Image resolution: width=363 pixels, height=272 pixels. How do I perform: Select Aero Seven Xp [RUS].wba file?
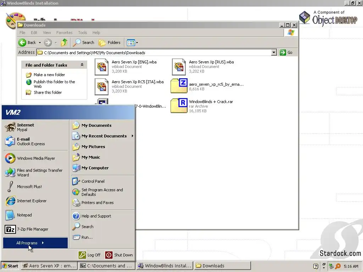click(x=203, y=67)
